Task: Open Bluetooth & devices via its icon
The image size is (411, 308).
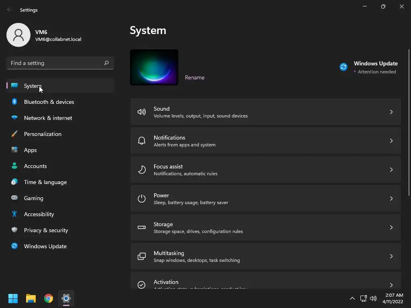Action: point(14,101)
